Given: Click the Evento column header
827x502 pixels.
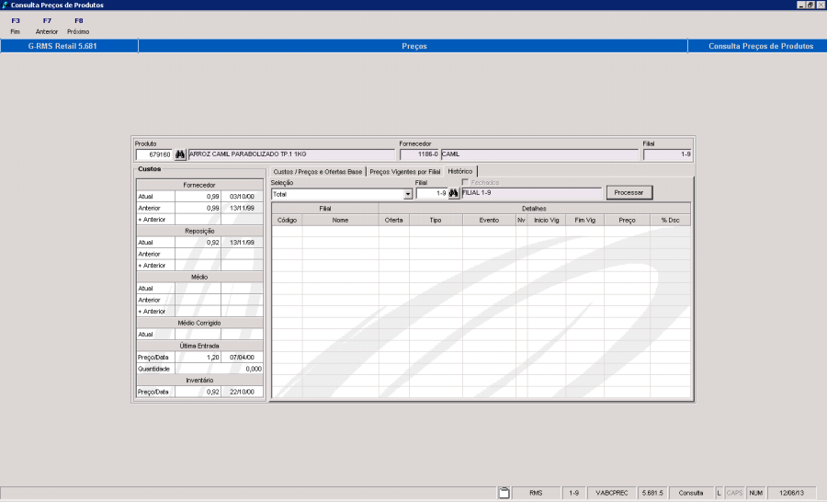Looking at the screenshot, I should (489, 220).
